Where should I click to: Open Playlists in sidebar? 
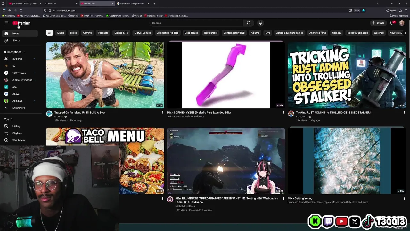[x=20, y=133]
